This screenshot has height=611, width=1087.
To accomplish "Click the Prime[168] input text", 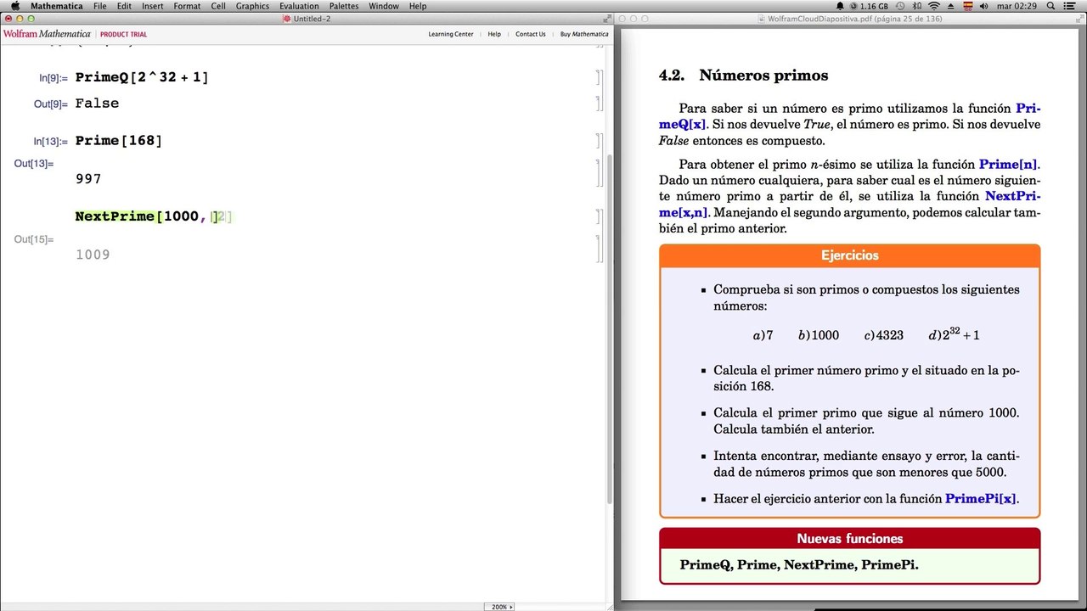I will coord(118,141).
